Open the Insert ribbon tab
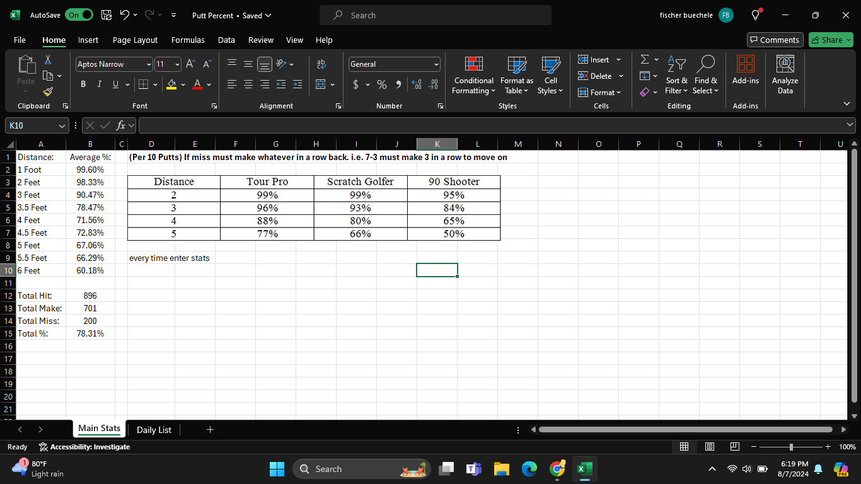Viewport: 861px width, 484px height. 88,40
